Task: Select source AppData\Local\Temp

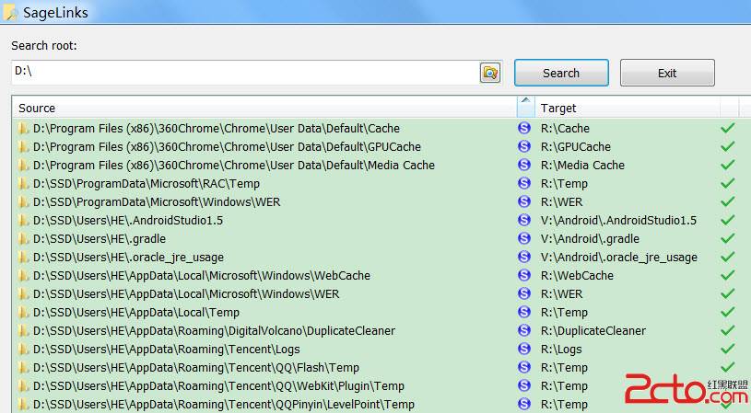Action: (x=136, y=313)
